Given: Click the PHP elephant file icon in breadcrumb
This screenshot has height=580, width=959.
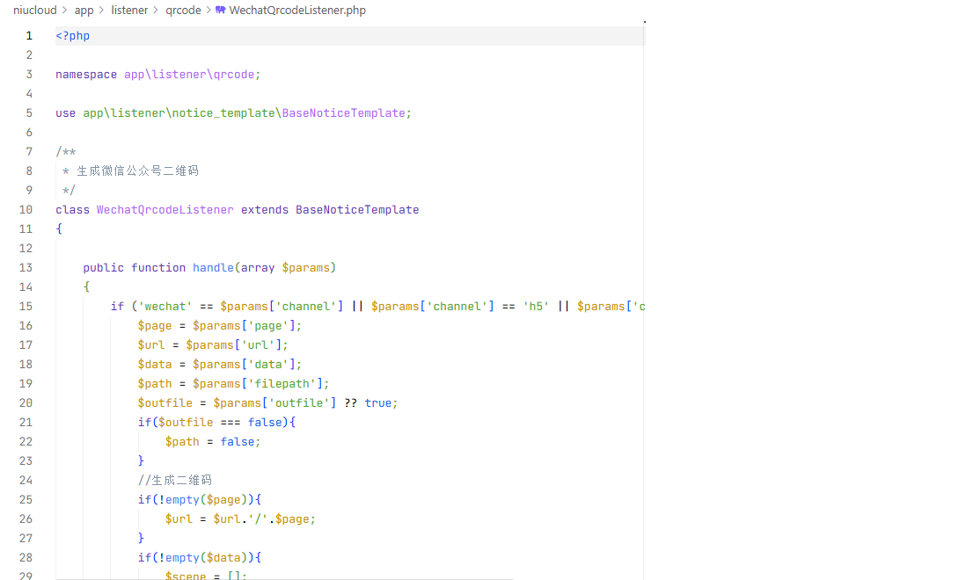Looking at the screenshot, I should pos(220,11).
